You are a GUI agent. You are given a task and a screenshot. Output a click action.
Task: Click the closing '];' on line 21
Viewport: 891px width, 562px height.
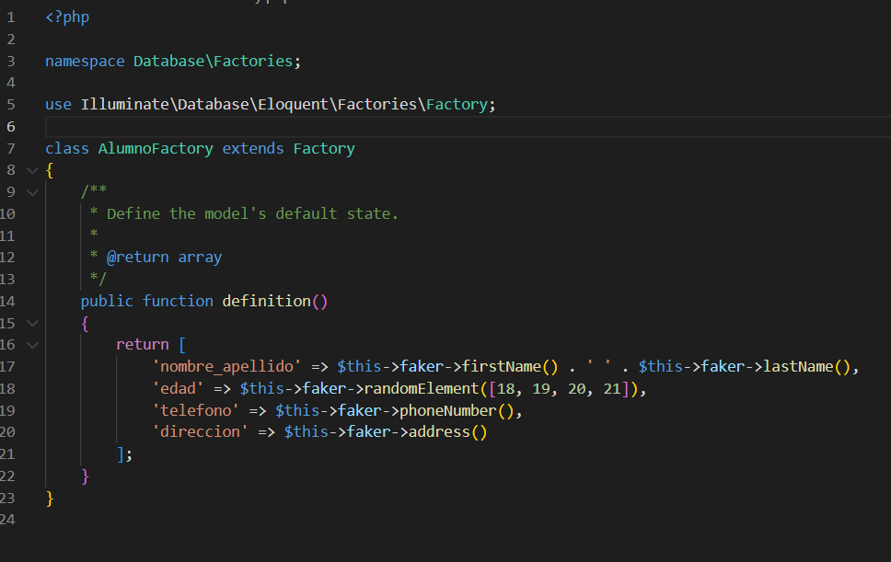tap(124, 454)
